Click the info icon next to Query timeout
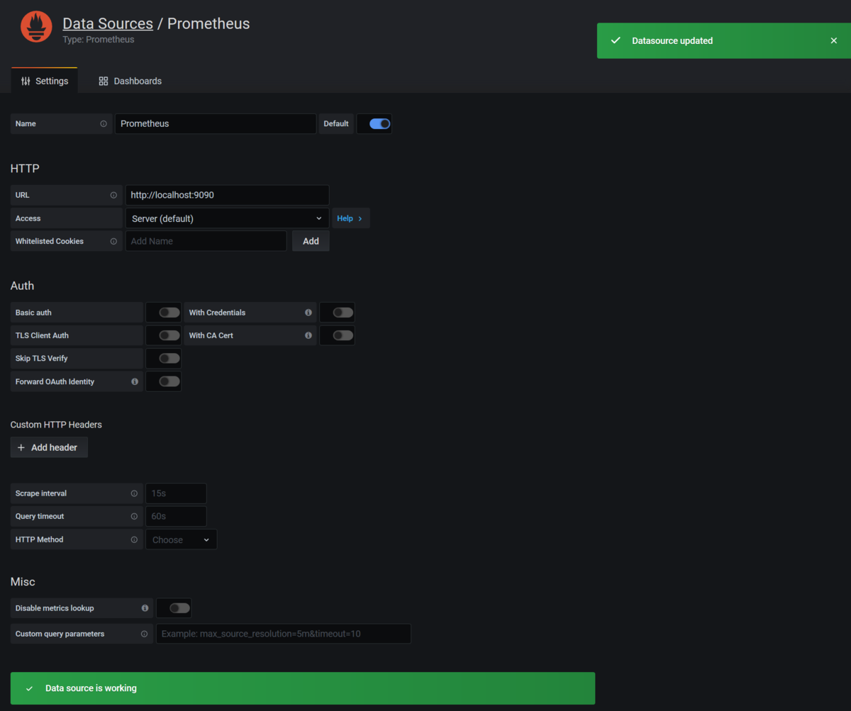Image resolution: width=851 pixels, height=711 pixels. coord(134,516)
